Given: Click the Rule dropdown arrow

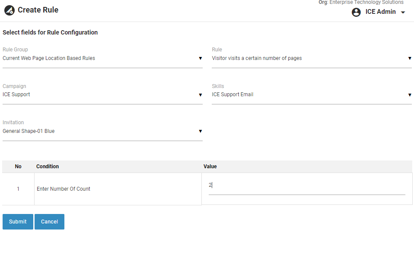Looking at the screenshot, I should tap(409, 58).
